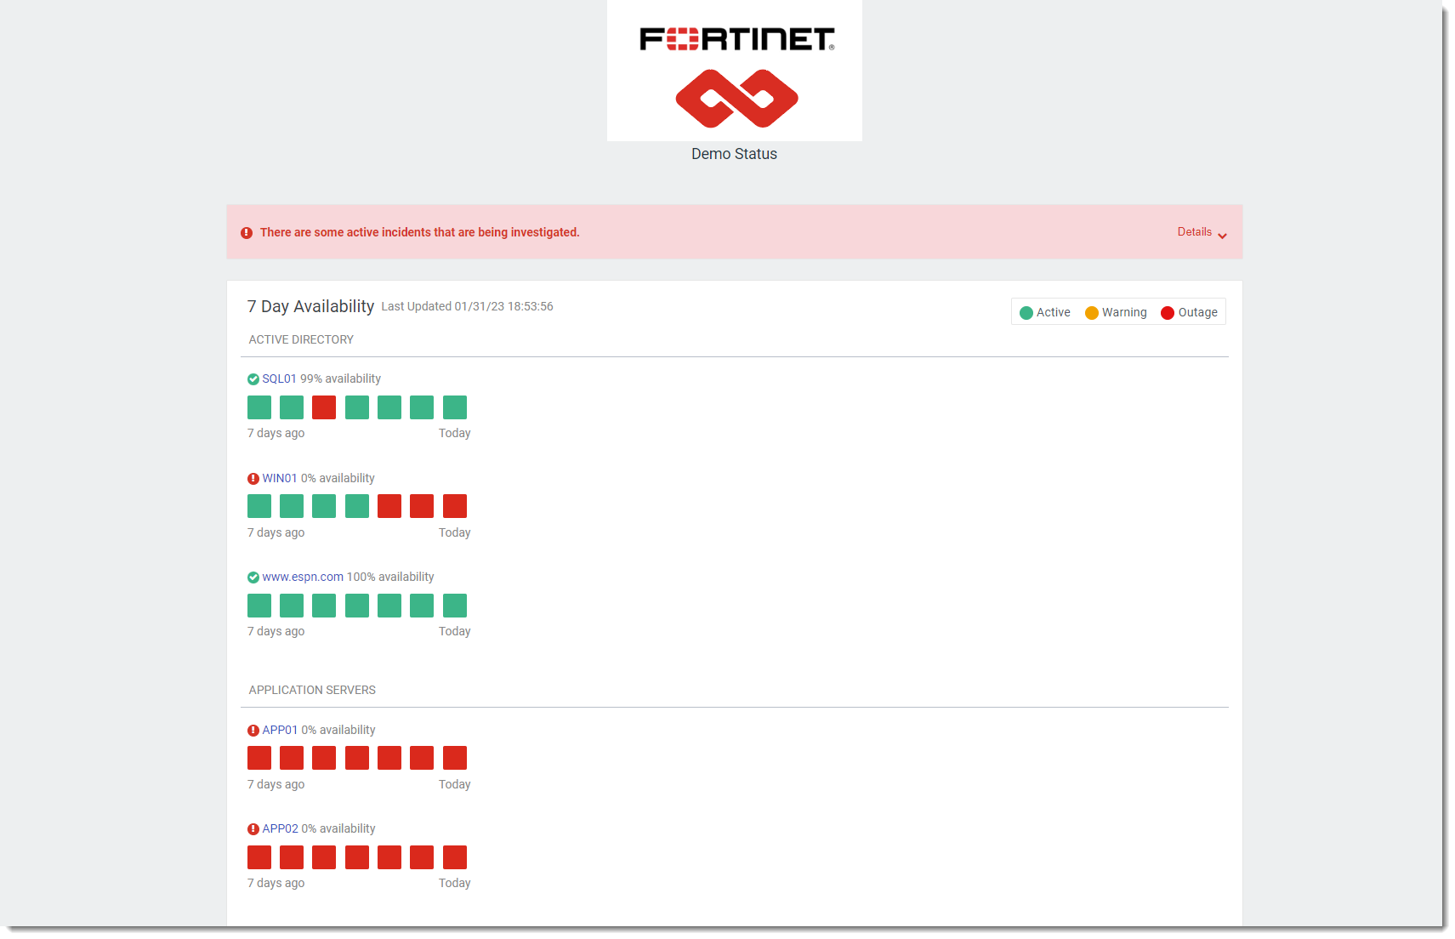Click the exclamation icon in the incident banner
Image resolution: width=1455 pixels, height=939 pixels.
[x=247, y=232]
